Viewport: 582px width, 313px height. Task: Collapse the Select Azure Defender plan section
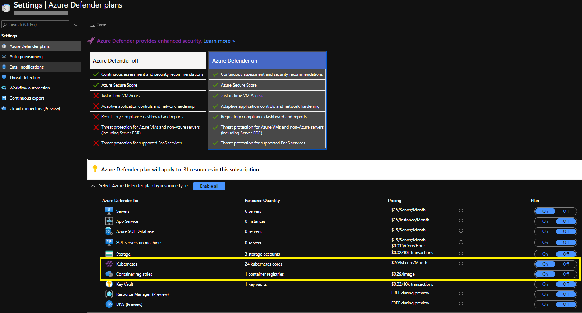click(93, 186)
